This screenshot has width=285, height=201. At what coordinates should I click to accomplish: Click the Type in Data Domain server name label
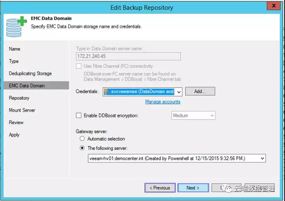point(110,49)
